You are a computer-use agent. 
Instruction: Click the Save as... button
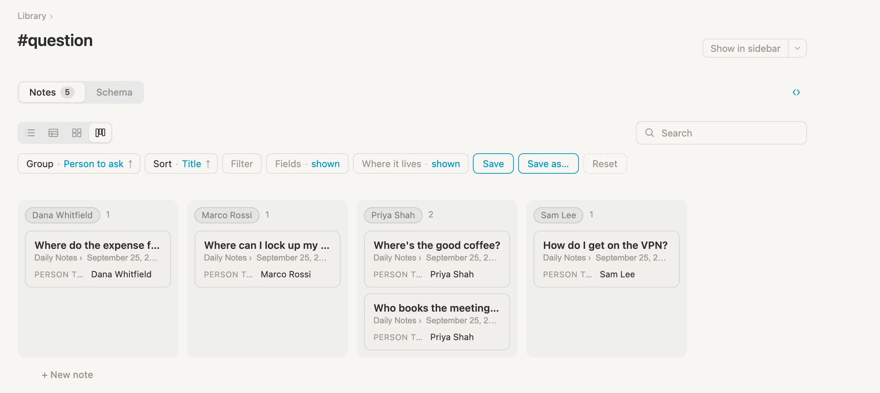tap(548, 164)
